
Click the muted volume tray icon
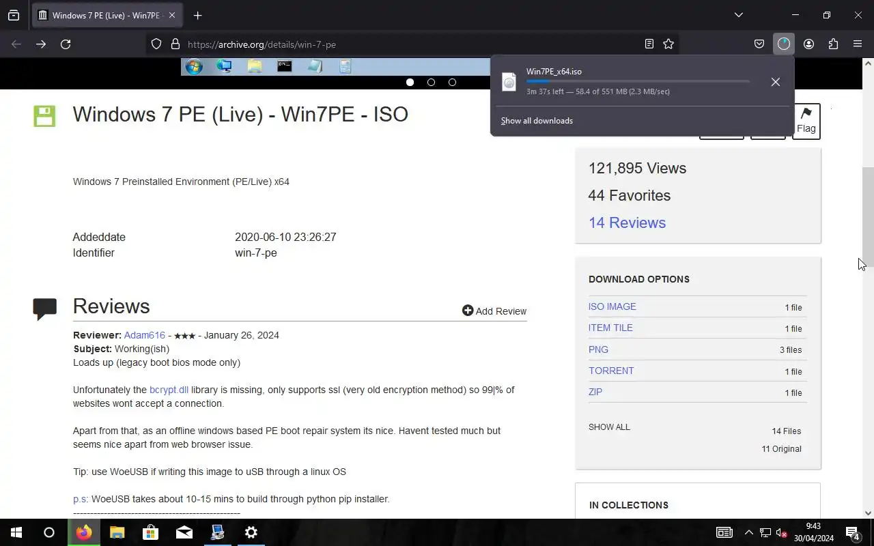pyautogui.click(x=782, y=532)
